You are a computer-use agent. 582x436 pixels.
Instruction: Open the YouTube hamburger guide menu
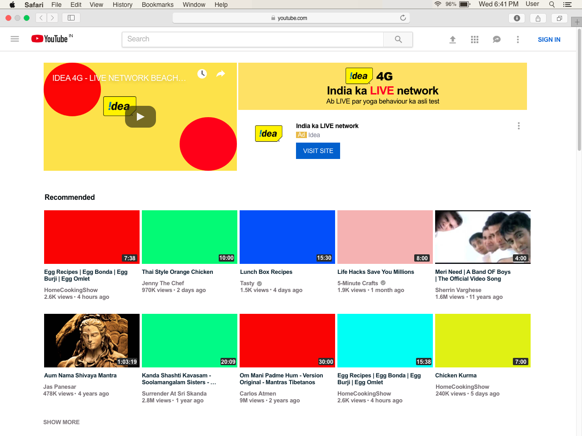coord(15,39)
